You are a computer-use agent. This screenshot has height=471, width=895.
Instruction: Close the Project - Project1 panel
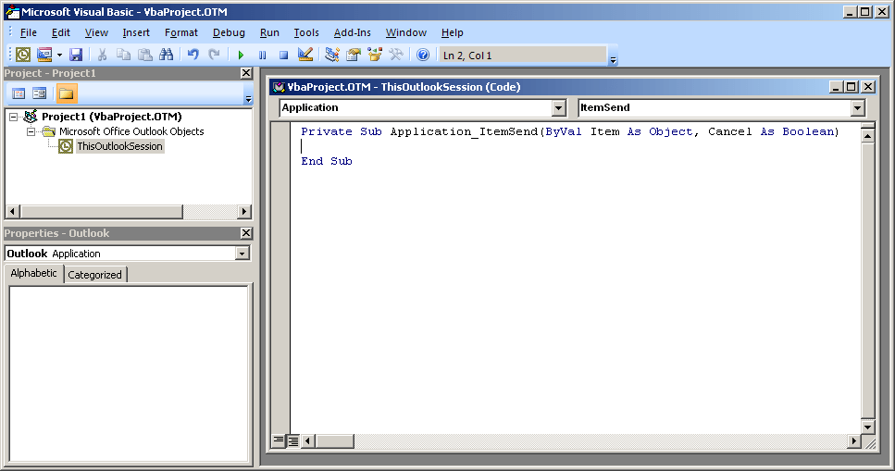[x=246, y=73]
